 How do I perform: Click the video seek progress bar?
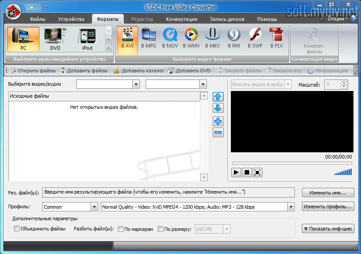tap(292, 163)
